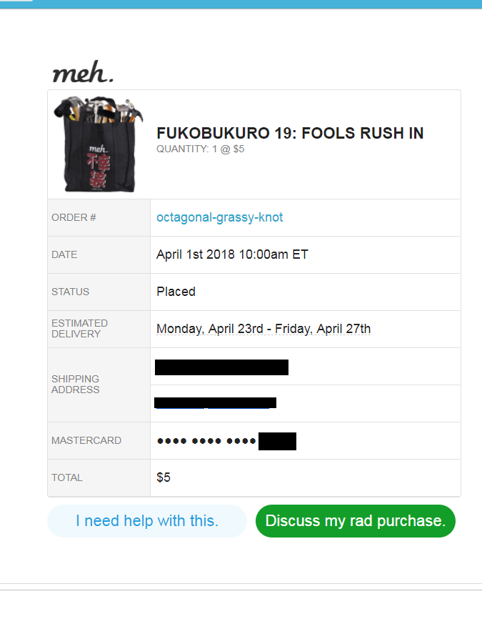The height and width of the screenshot is (629, 482).
Task: Click the estimated delivery date range text
Action: (x=263, y=329)
